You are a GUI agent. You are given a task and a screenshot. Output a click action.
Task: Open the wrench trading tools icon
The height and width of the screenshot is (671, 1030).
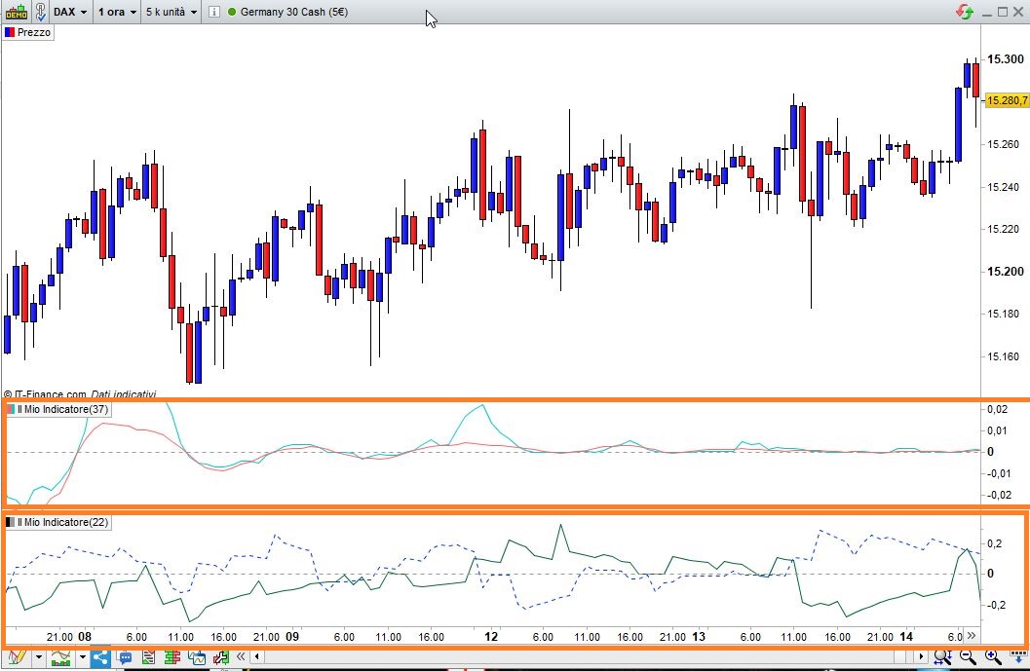(220, 657)
